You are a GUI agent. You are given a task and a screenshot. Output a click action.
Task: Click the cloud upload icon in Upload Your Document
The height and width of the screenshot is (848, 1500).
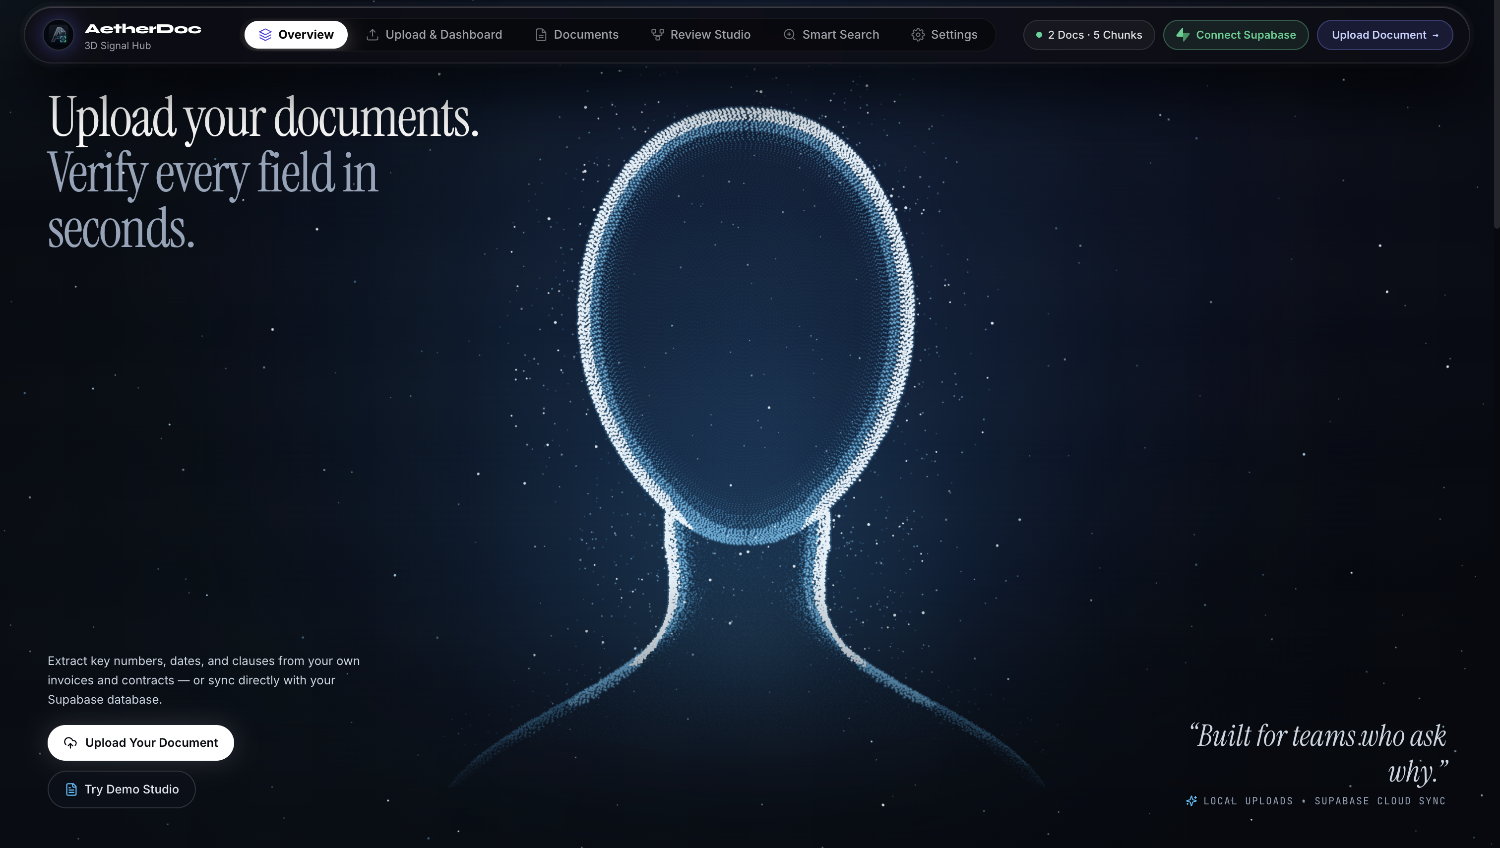pos(70,742)
